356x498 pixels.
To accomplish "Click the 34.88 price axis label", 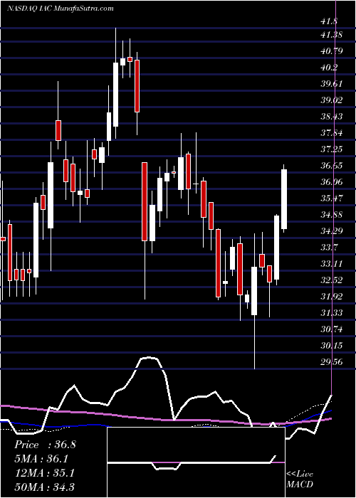I will click(x=332, y=214).
